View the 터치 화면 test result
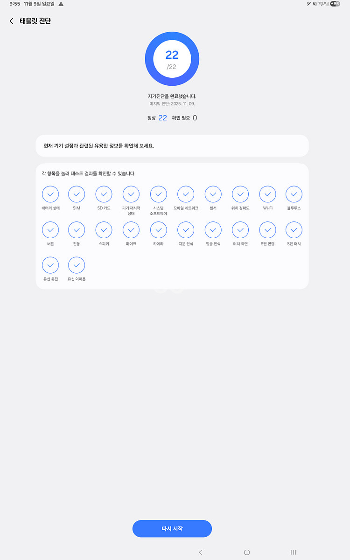Screen dimensions: 350x560 [x=240, y=229]
